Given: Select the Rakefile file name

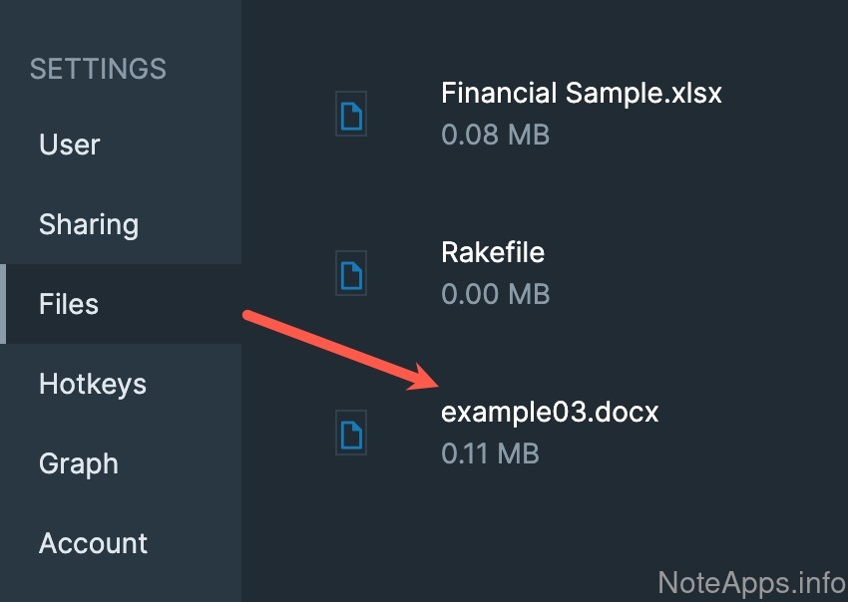Looking at the screenshot, I should tap(493, 252).
